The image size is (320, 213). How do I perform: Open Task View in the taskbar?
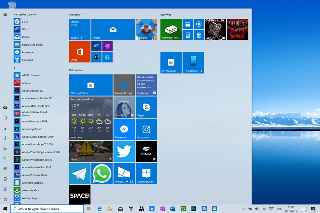[89, 209]
